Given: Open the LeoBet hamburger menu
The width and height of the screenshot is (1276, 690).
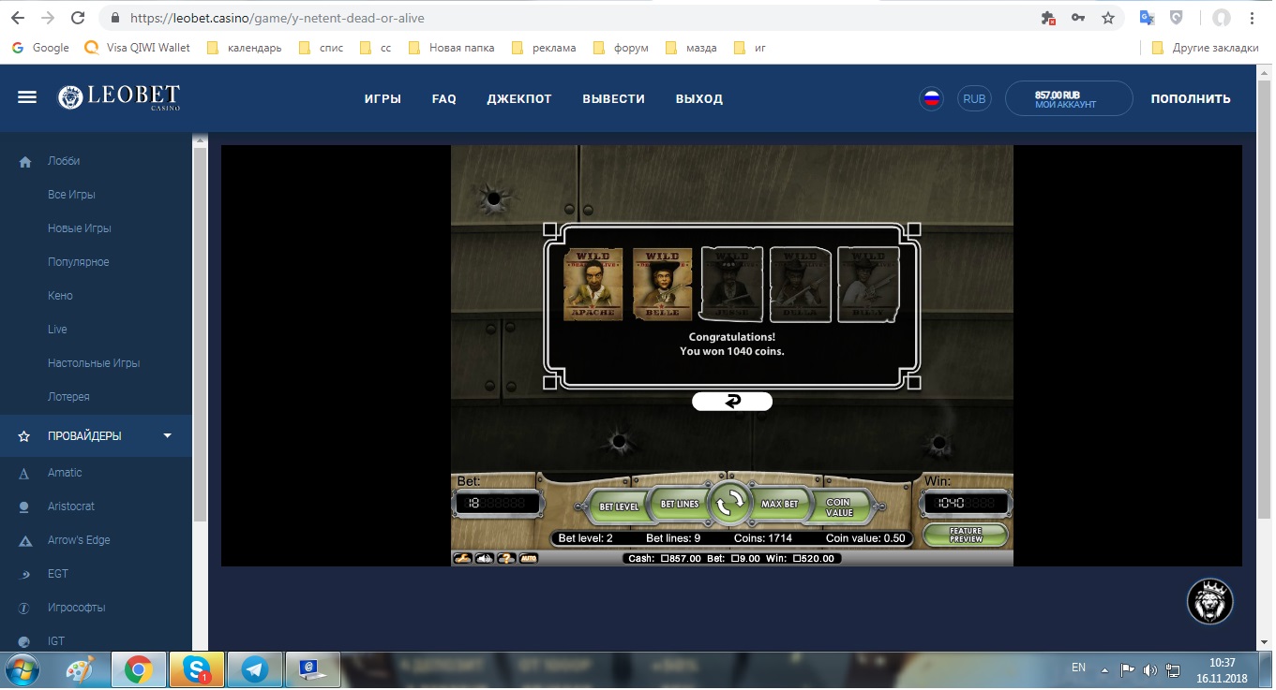Looking at the screenshot, I should [27, 97].
